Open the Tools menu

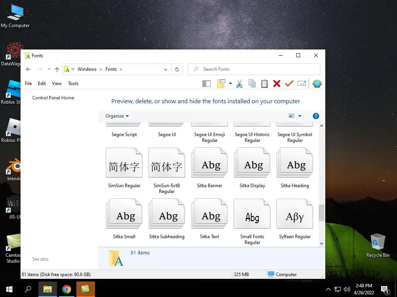click(x=73, y=84)
